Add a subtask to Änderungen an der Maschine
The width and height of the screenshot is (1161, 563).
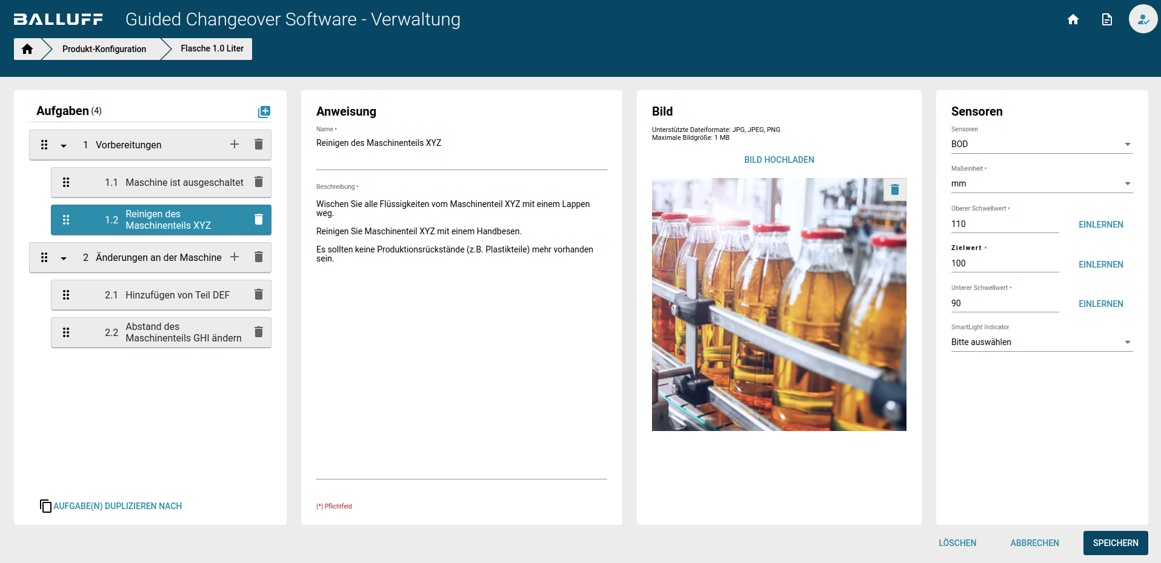pos(235,257)
